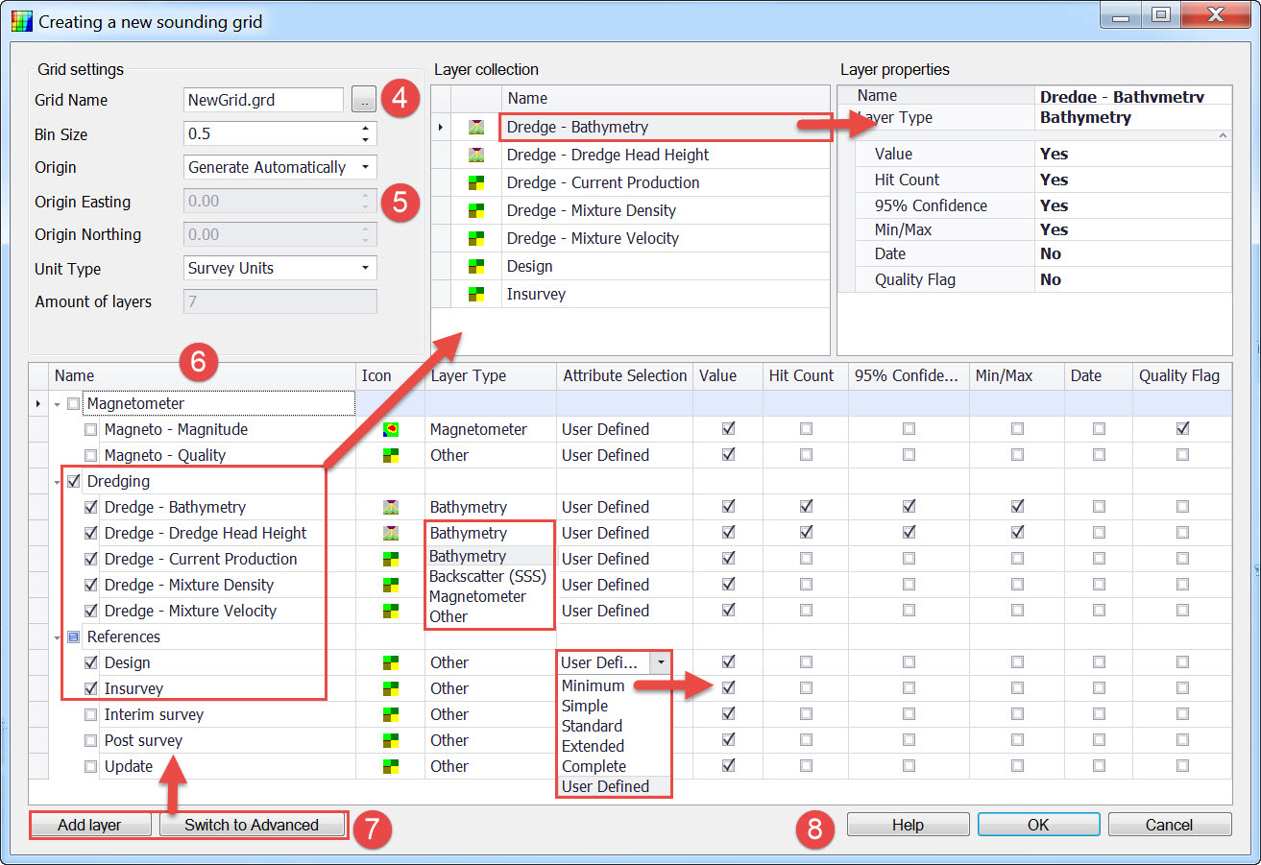Screen dimensions: 1261x865
Task: Click the Post survey row icon
Action: point(391,740)
